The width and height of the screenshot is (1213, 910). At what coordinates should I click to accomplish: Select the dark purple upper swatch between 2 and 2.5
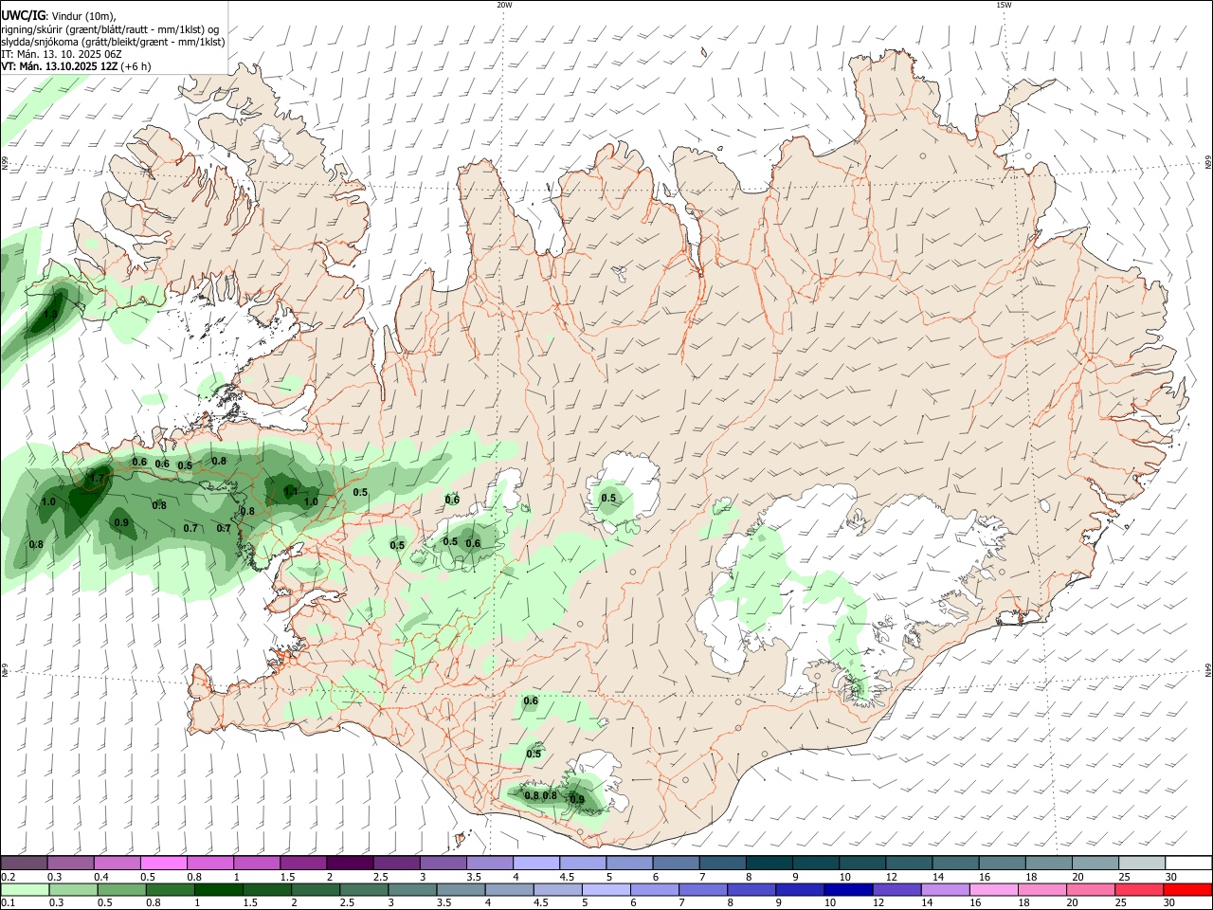pos(350,864)
